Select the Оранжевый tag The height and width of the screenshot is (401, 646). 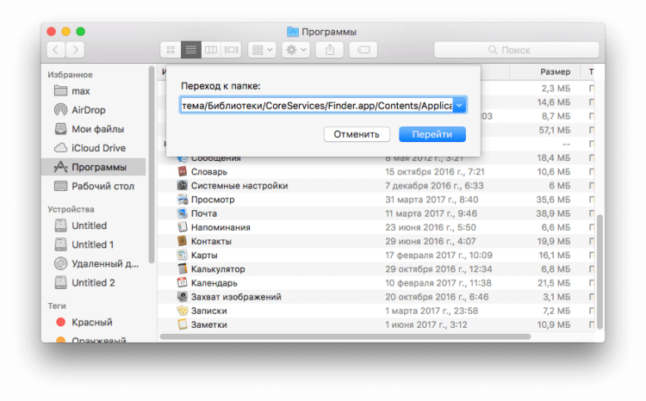[94, 340]
